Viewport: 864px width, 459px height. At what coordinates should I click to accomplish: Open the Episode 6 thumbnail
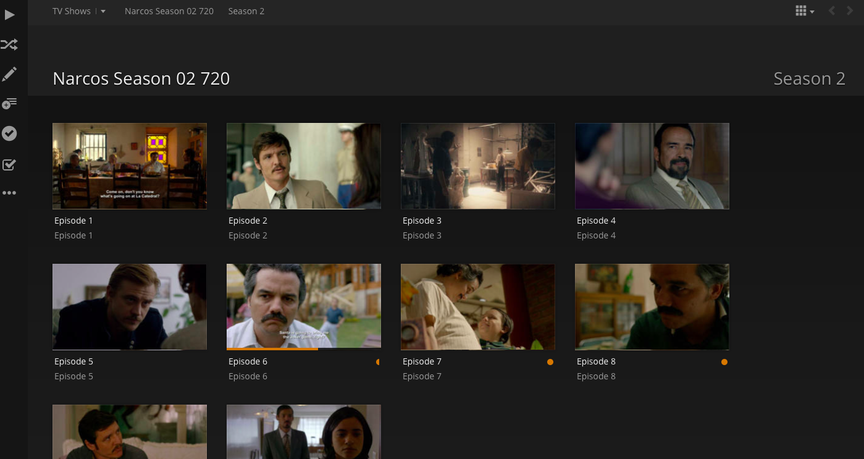(x=304, y=307)
